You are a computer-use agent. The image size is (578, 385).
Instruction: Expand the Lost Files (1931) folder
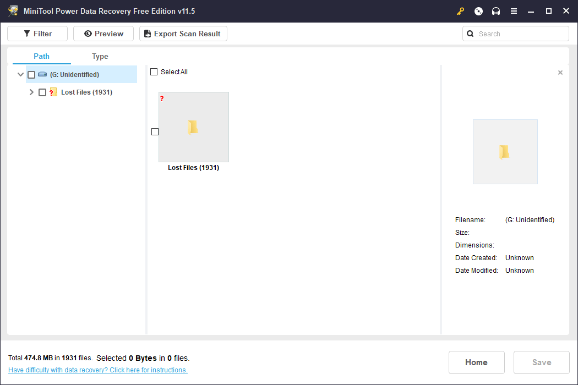tap(31, 92)
